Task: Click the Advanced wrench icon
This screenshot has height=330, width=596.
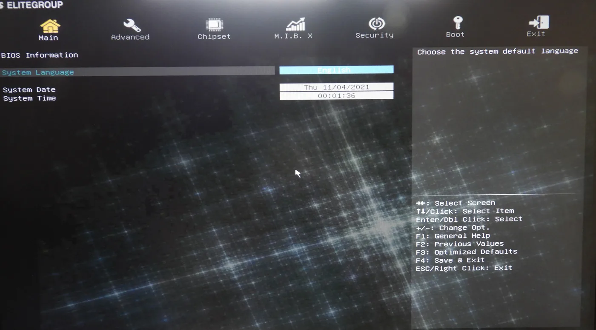Action: coord(132,25)
